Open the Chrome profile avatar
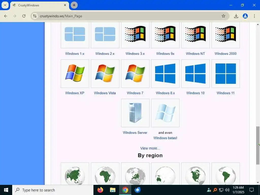 245,16
